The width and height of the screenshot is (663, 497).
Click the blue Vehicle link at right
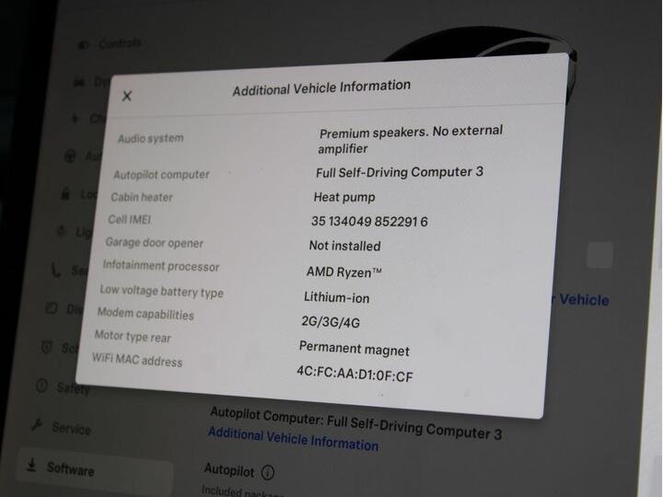pos(584,300)
